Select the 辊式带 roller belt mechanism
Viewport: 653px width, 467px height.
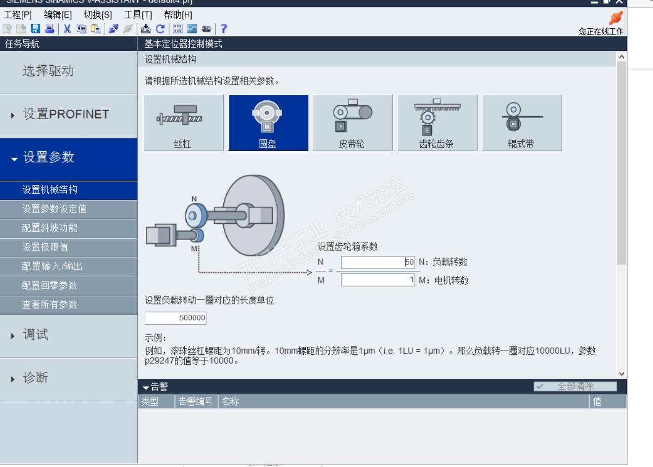pyautogui.click(x=522, y=123)
